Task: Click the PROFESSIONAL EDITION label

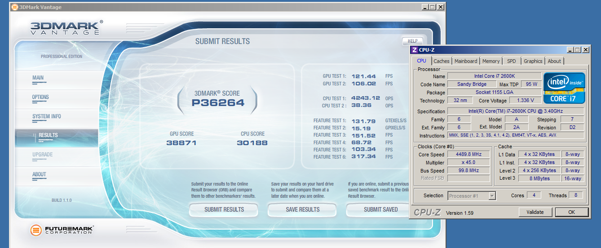Action: [62, 57]
